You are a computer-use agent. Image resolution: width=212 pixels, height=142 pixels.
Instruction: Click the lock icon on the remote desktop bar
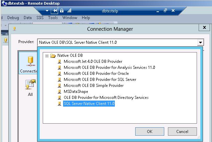click(x=62, y=10)
